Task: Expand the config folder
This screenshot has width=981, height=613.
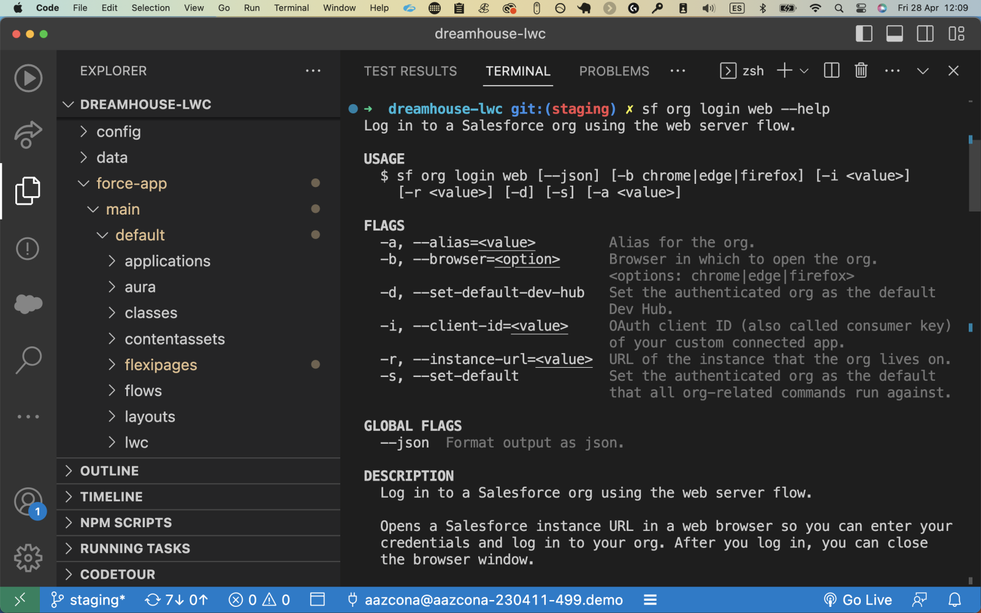Action: [199, 131]
